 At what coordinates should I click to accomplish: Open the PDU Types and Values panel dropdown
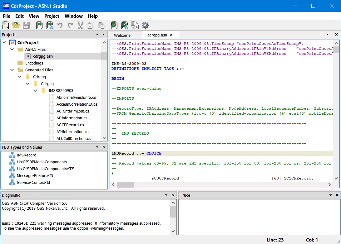pos(97,147)
